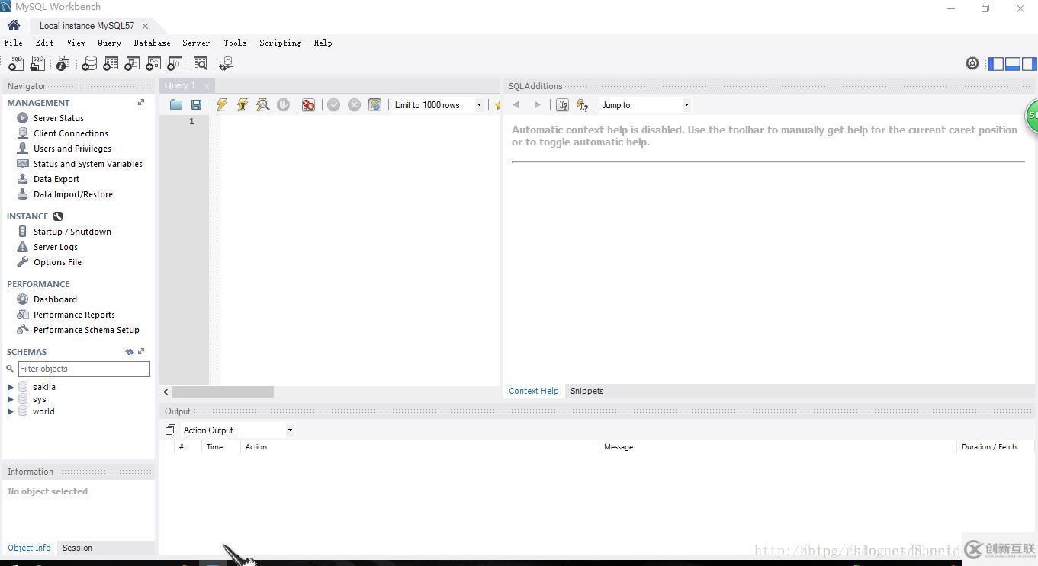Open Client Connections

pos(71,133)
